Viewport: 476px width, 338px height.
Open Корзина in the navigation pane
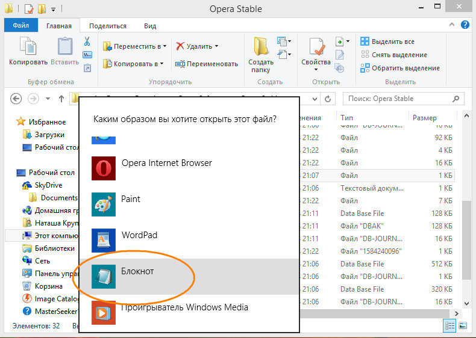pyautogui.click(x=43, y=286)
